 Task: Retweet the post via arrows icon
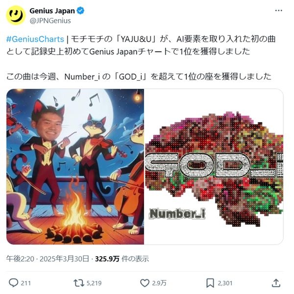click(79, 283)
